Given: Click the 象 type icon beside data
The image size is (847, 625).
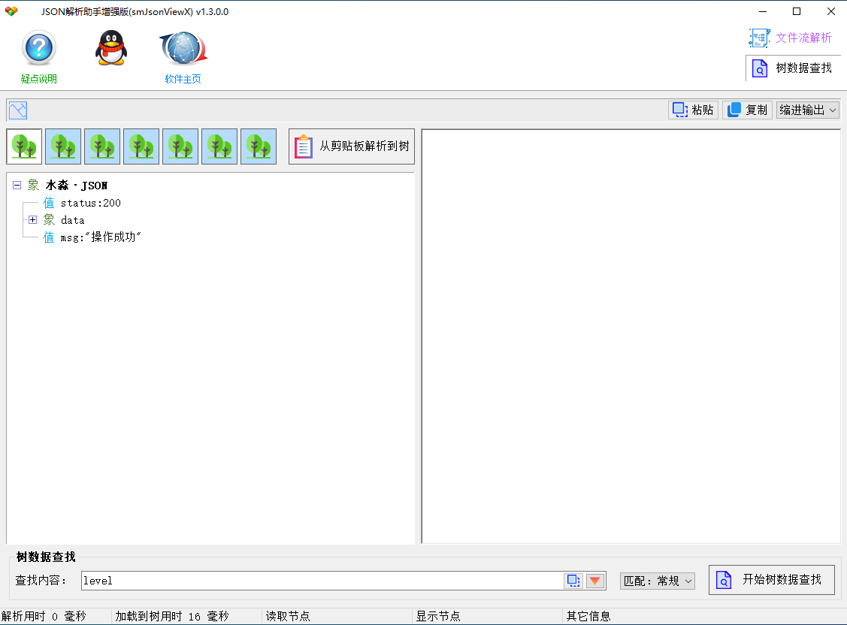Looking at the screenshot, I should click(49, 220).
